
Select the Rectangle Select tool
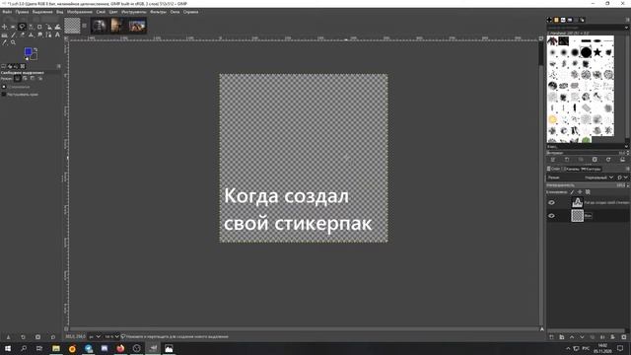coord(13,27)
